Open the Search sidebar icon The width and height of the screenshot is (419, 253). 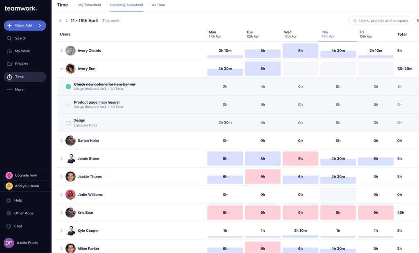pyautogui.click(x=9, y=38)
